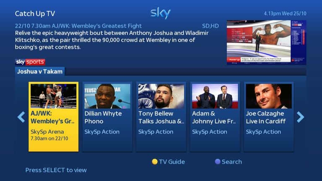322x181 pixels.
Task: Select the AJ/WK Wembley's Greatest Fight tile
Action: pyautogui.click(x=53, y=117)
